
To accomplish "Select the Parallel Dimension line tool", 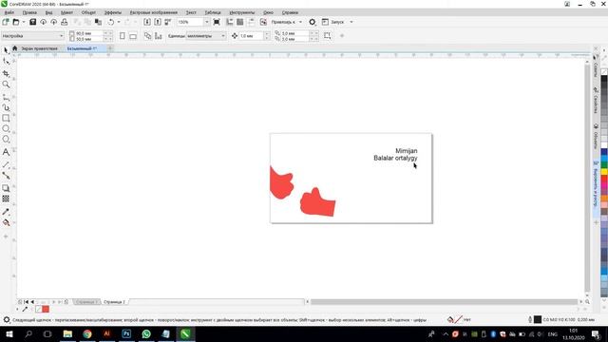I will point(6,164).
